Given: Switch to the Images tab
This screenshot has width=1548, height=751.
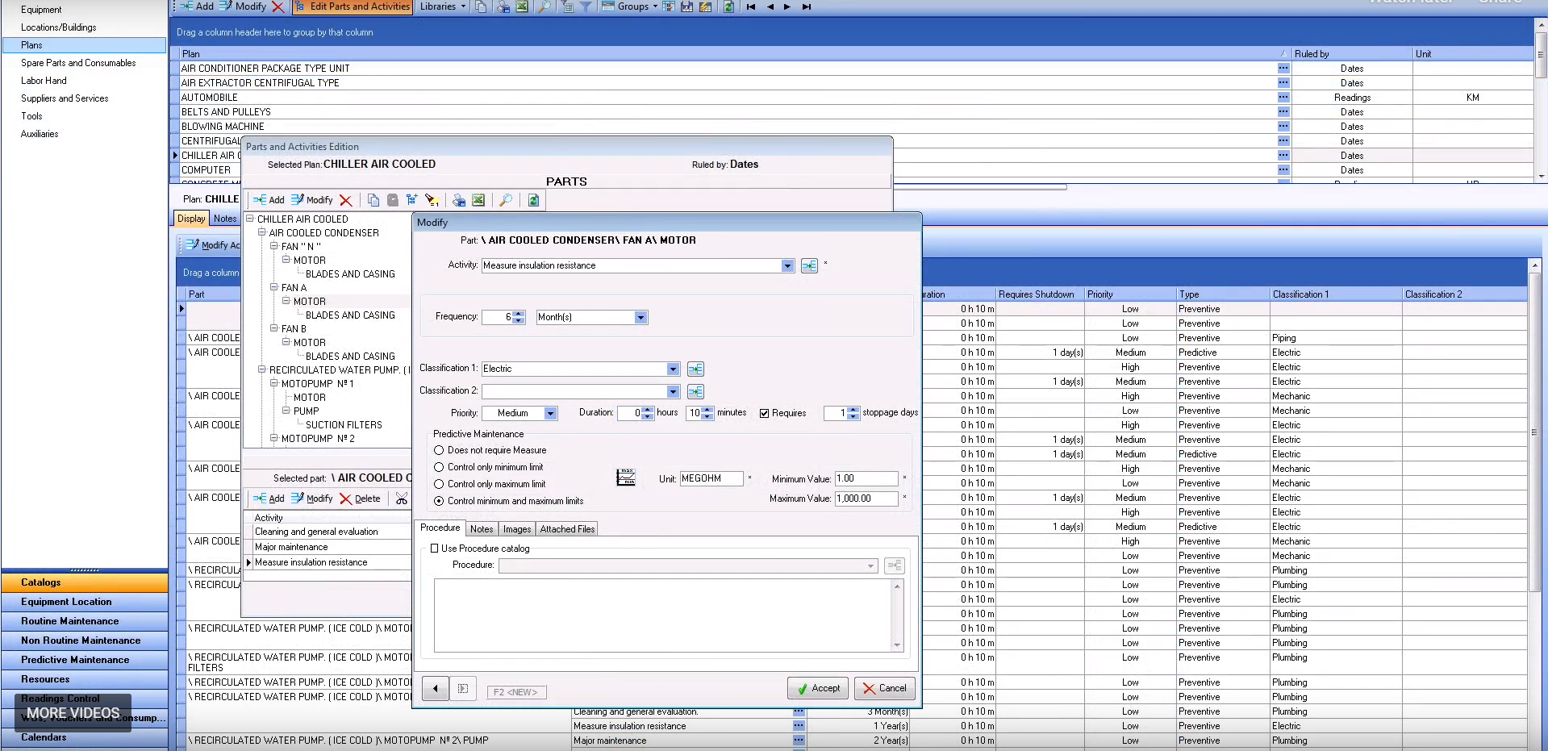Looking at the screenshot, I should tap(517, 529).
